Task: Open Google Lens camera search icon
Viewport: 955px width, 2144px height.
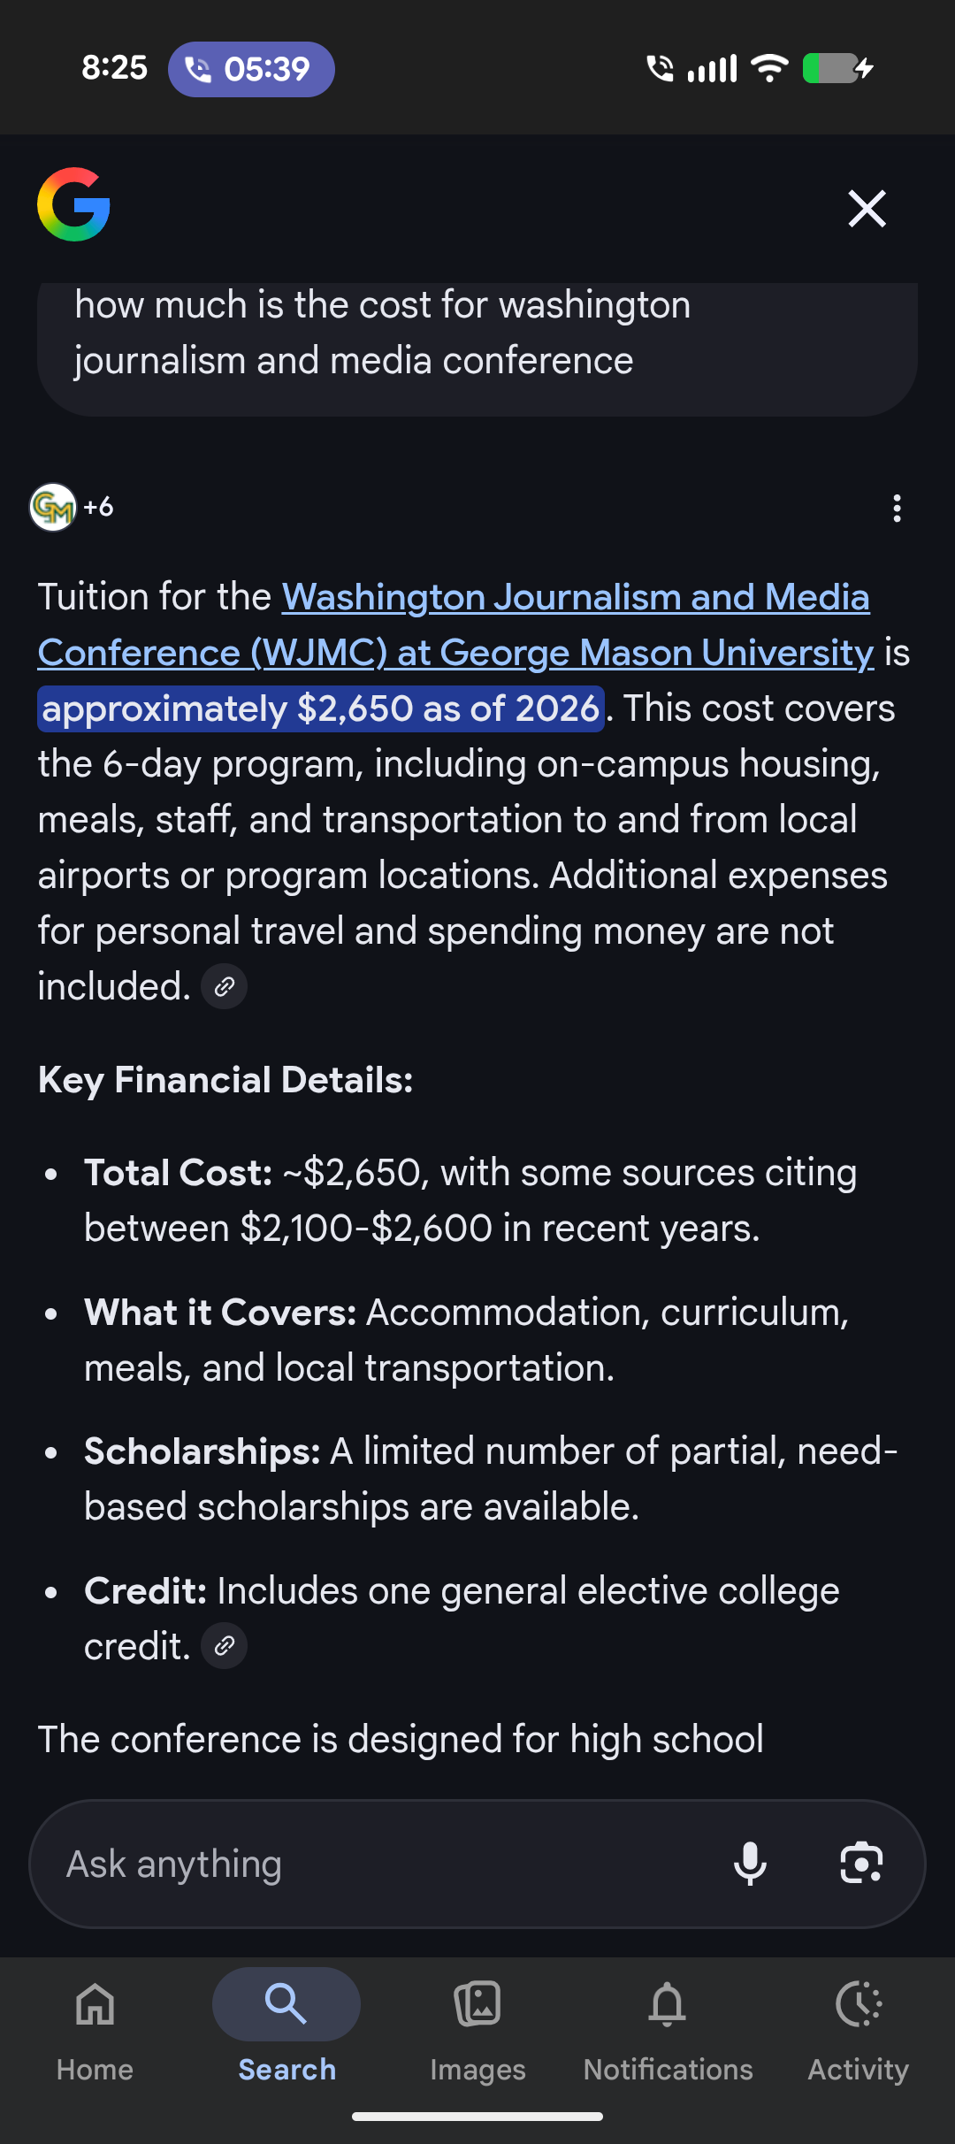Action: (860, 1864)
